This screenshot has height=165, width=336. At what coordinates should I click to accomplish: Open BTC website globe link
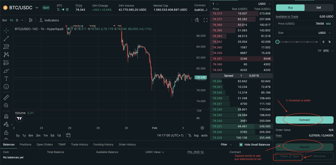pos(67,10)
